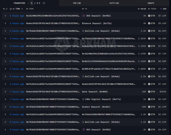Click the Ethereum chain icon in $2.42M row

5,99
